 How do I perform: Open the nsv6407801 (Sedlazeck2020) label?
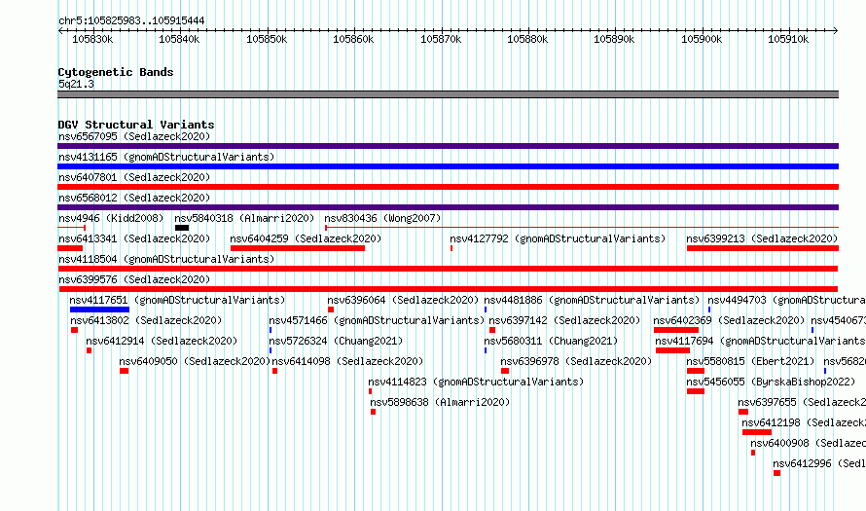[134, 177]
